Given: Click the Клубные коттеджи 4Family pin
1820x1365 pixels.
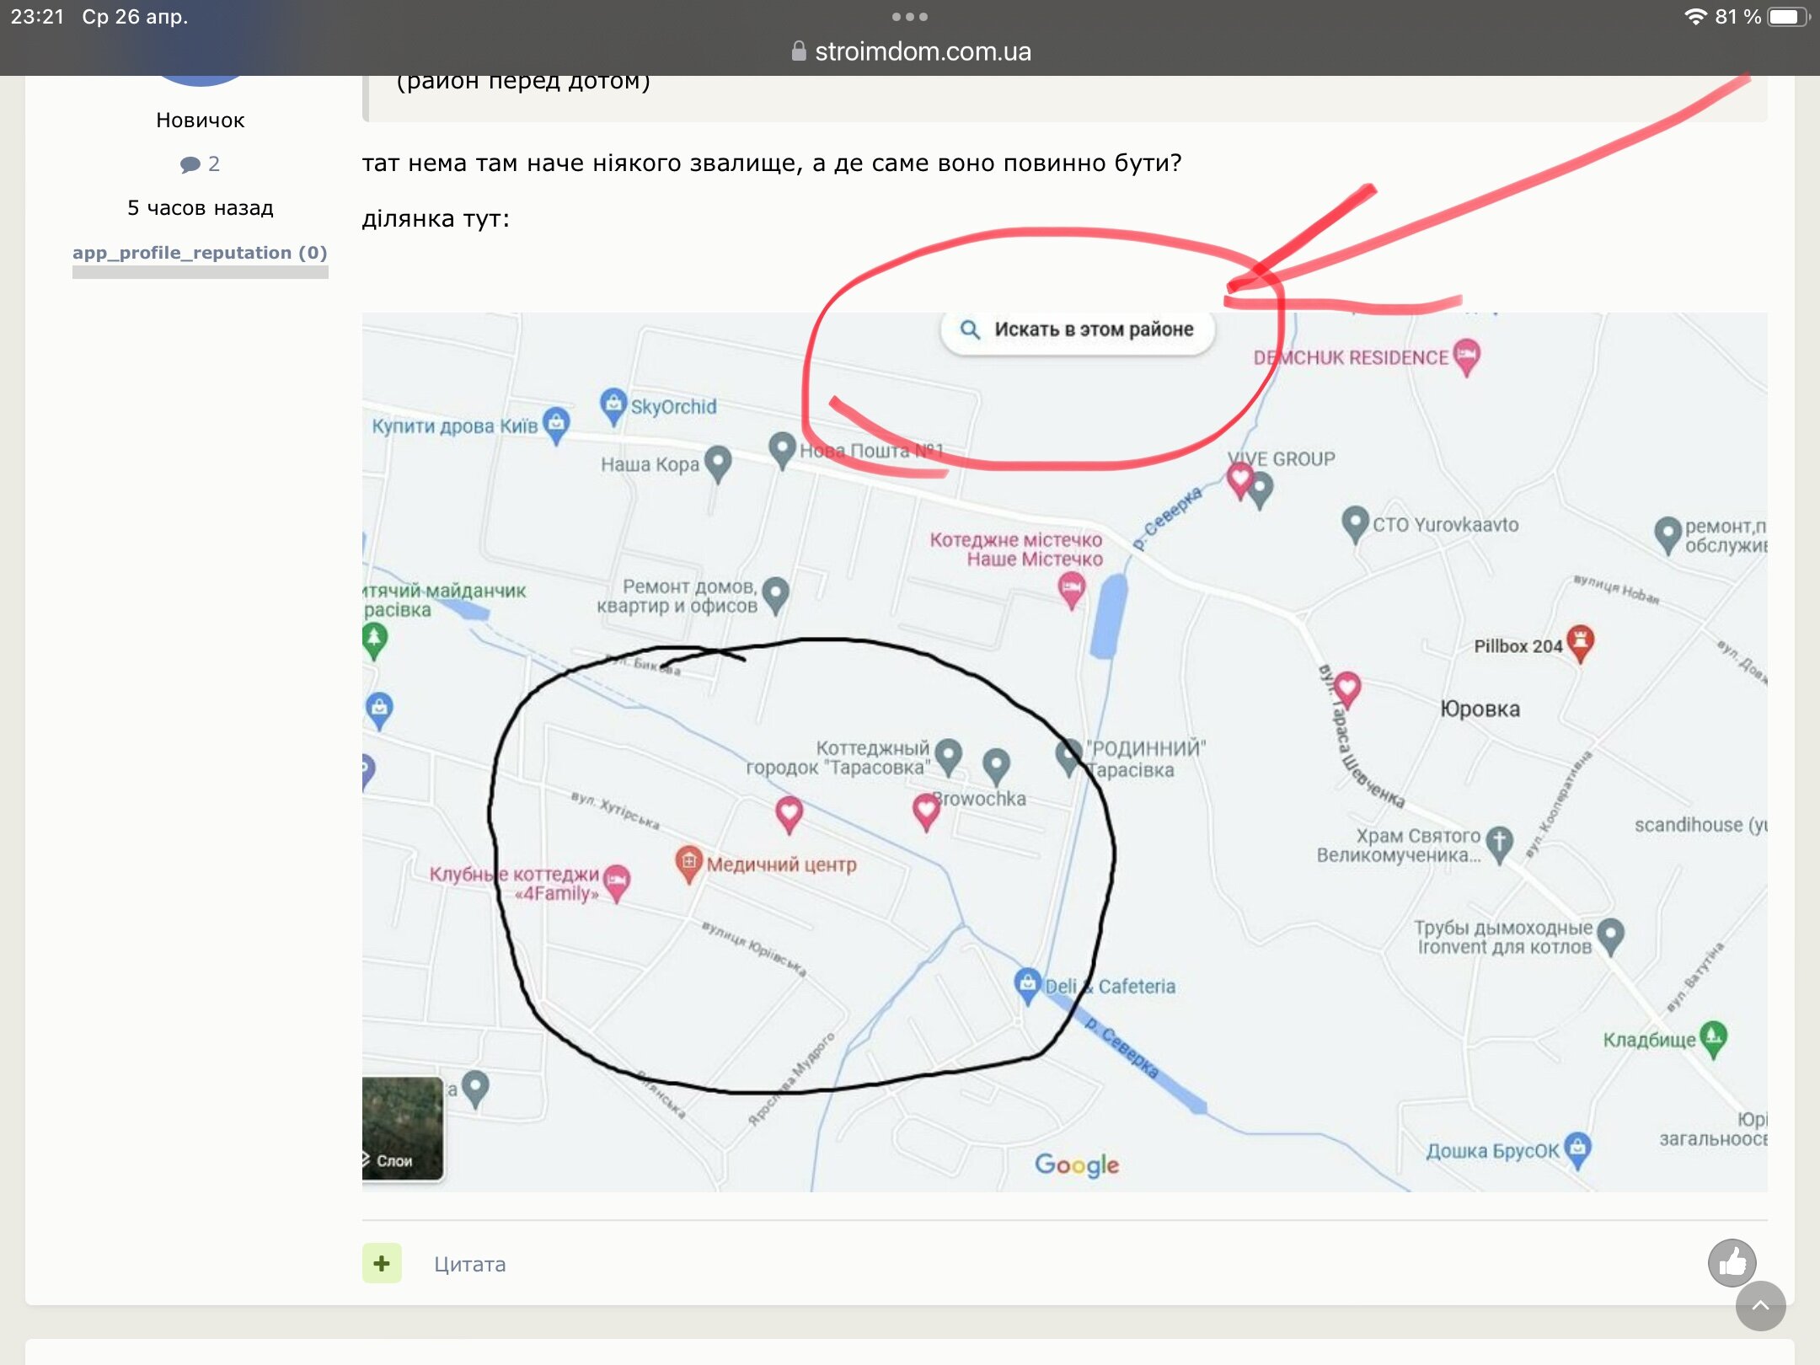Looking at the screenshot, I should (617, 881).
